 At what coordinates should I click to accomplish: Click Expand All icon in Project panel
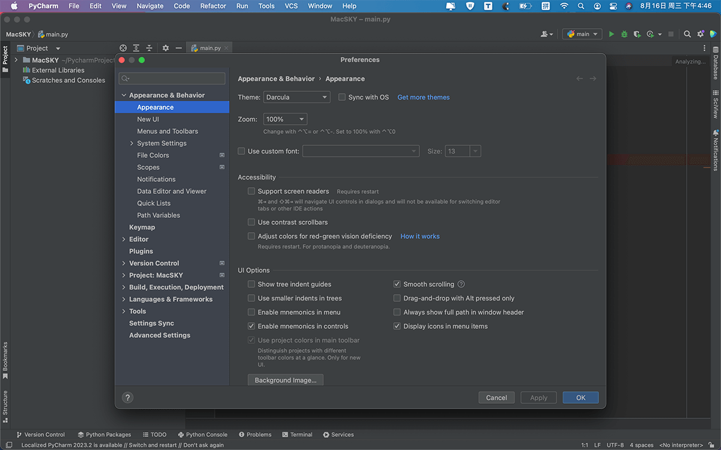(136, 48)
